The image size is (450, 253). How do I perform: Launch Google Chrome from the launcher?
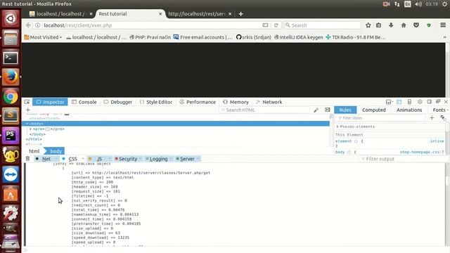11,97
